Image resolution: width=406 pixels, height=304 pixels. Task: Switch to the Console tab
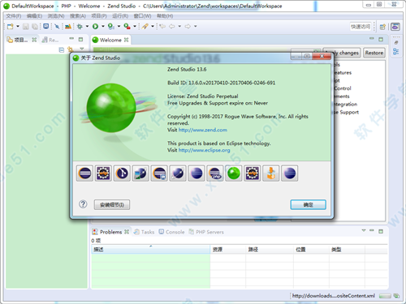click(x=171, y=232)
